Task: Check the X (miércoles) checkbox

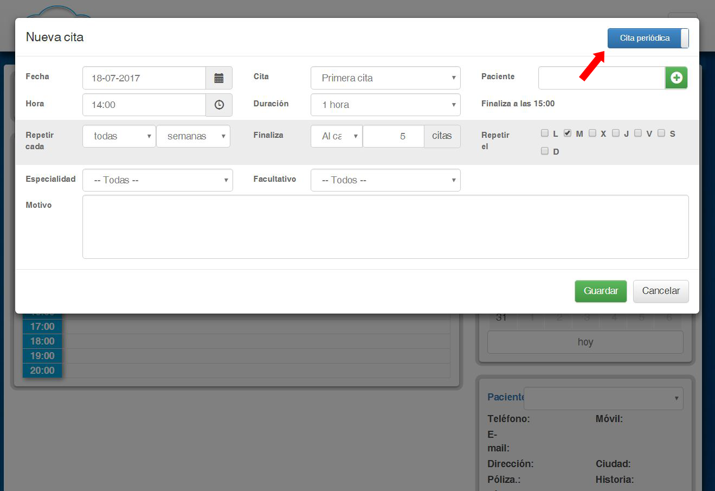Action: tap(592, 133)
